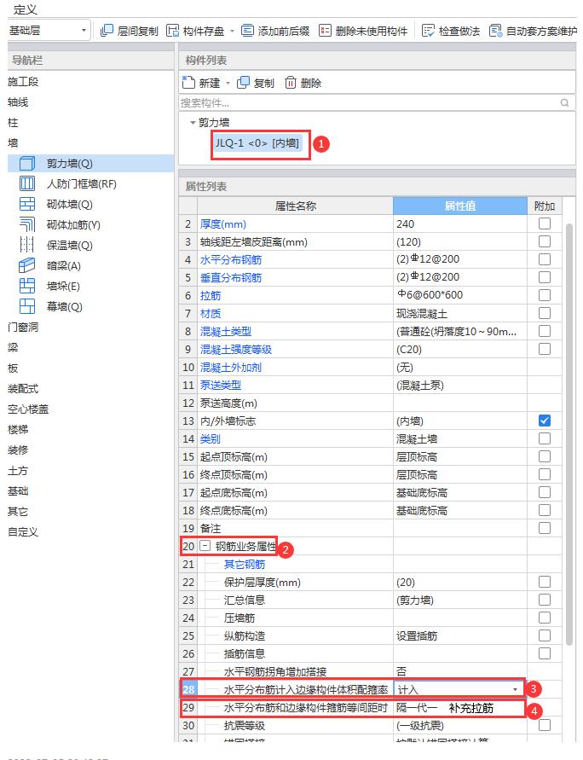583x760 pixels.
Task: Collapse the 钢筋业务属性 group
Action: [205, 546]
